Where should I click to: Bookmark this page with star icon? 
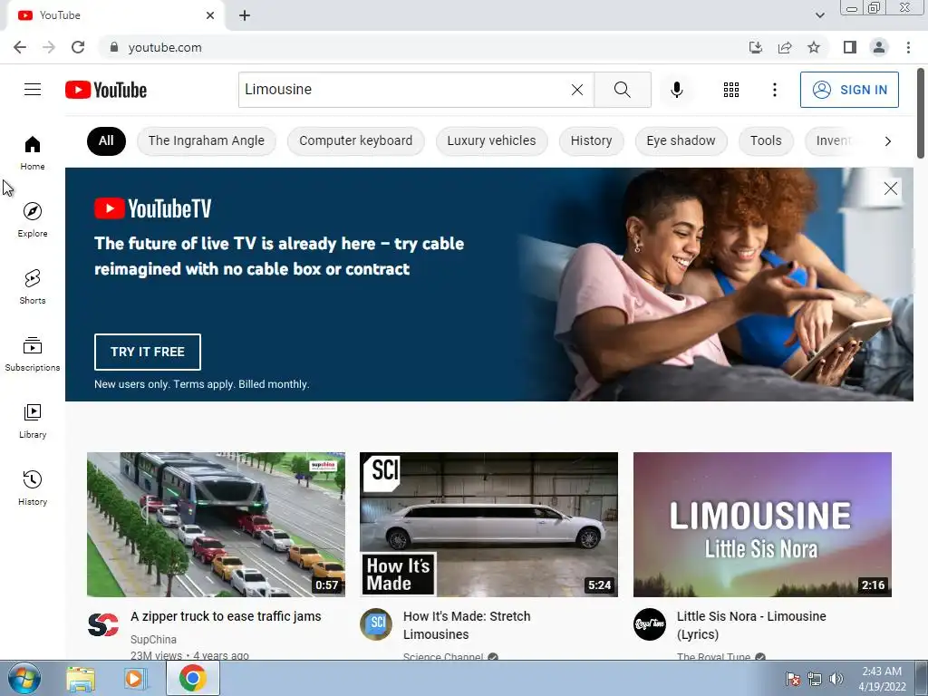(x=814, y=47)
